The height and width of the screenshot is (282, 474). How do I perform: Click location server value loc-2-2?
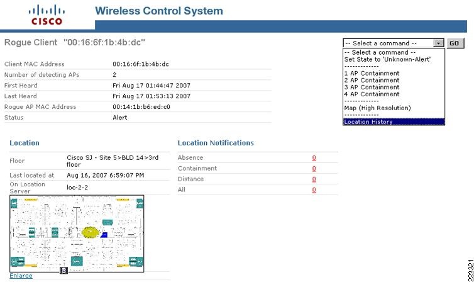pos(77,188)
